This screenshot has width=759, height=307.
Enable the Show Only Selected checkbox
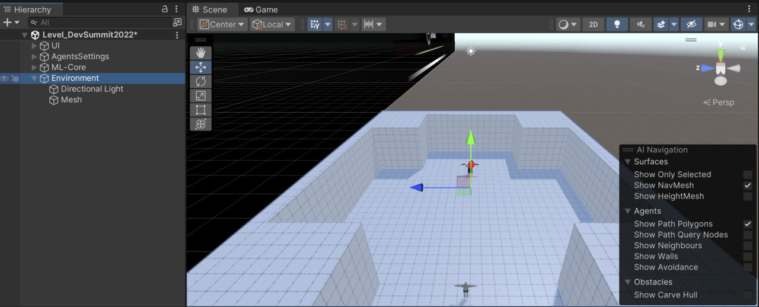[748, 175]
